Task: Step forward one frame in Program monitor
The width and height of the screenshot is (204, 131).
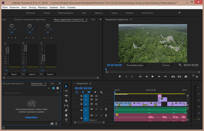Action: [159, 77]
